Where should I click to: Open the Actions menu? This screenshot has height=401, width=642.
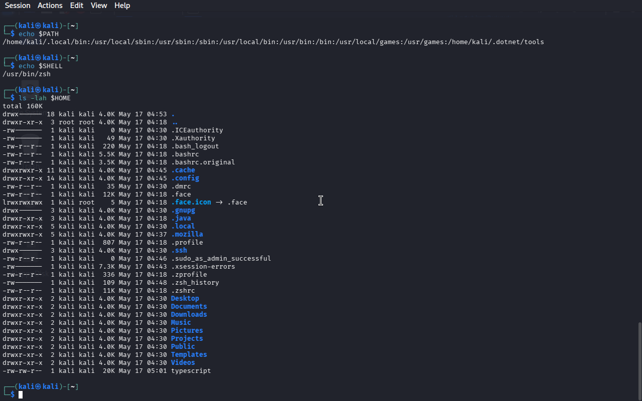point(50,6)
